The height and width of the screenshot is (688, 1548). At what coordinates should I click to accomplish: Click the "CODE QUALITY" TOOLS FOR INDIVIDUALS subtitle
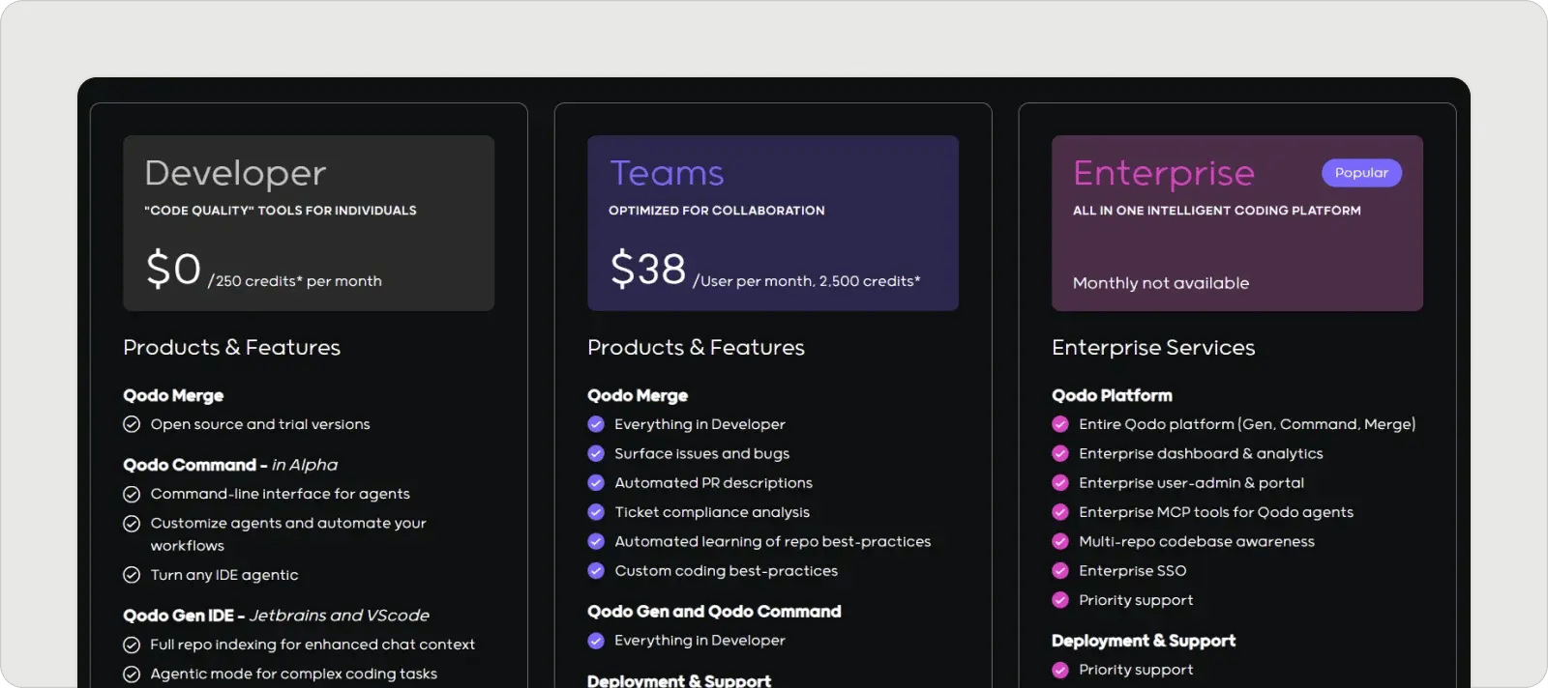pos(281,211)
